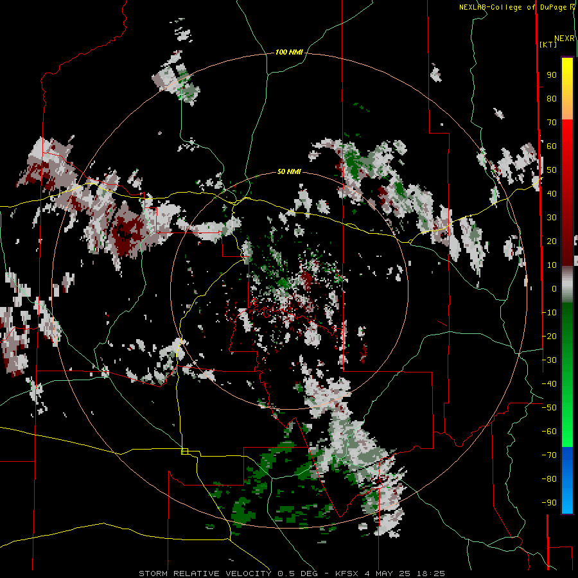Click the "50 NMI" range ring label
This screenshot has height=578, width=578.
coord(289,171)
